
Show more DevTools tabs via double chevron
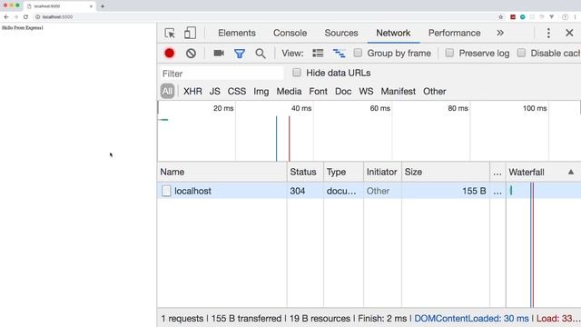(500, 33)
